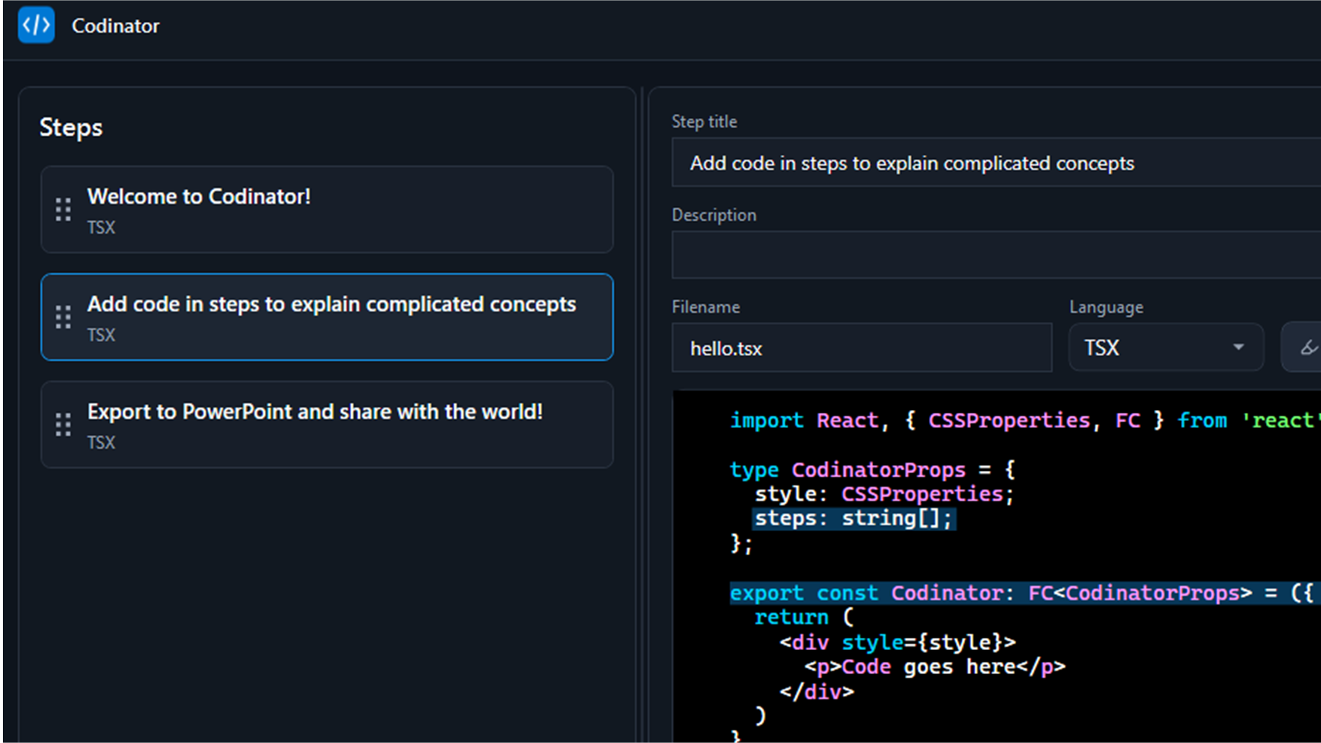The image size is (1321, 743).
Task: Click the div style={style} opening line
Action: tap(897, 642)
